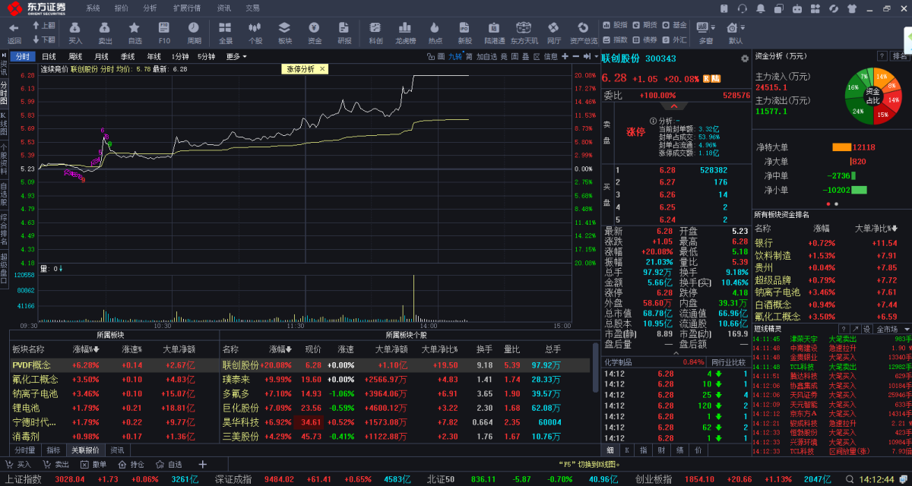Image resolution: width=912 pixels, height=486 pixels.
Task: Open the 多窗 multi-window layout icon
Action: tap(706, 32)
